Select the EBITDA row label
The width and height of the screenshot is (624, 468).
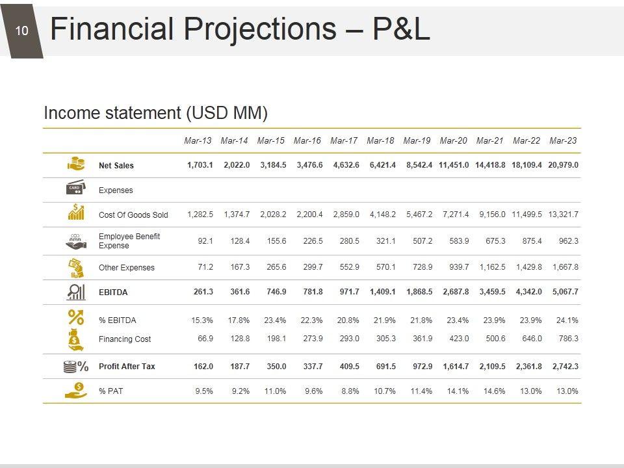tap(113, 292)
